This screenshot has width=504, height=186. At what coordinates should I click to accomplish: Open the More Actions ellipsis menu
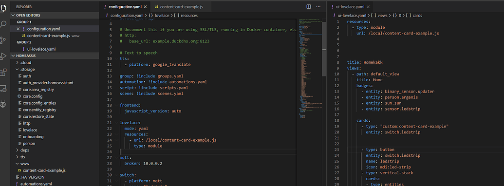(x=318, y=6)
